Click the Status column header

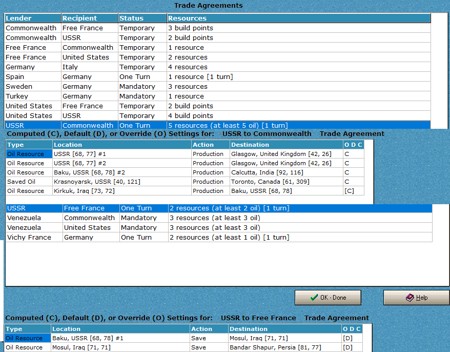(x=142, y=18)
